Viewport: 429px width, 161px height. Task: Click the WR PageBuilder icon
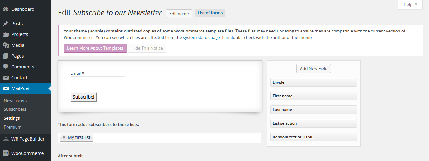tap(6, 139)
